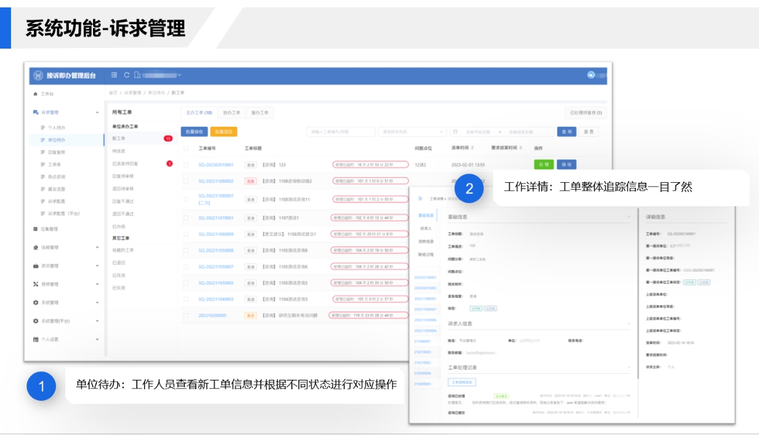
Task: Click the 工单库 list icon
Action: tap(43, 164)
